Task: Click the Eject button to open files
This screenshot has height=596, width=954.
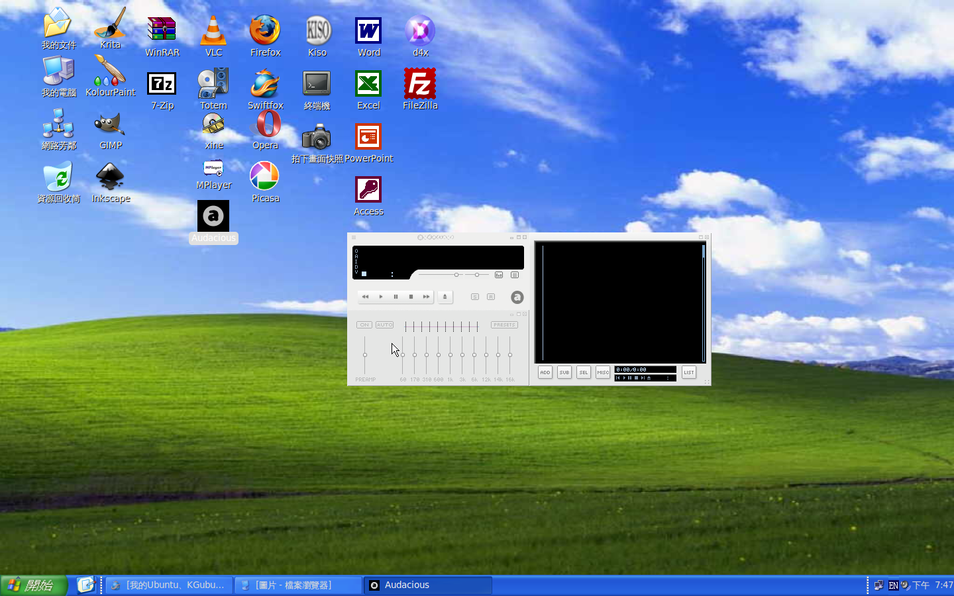Action: tap(445, 297)
